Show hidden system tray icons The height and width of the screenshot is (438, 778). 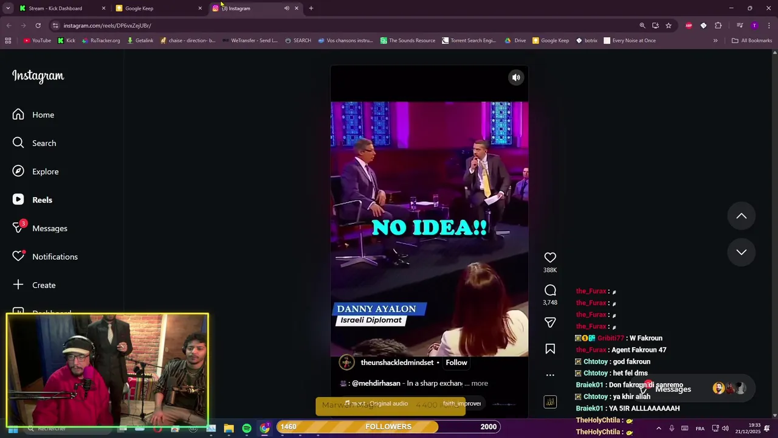(659, 429)
